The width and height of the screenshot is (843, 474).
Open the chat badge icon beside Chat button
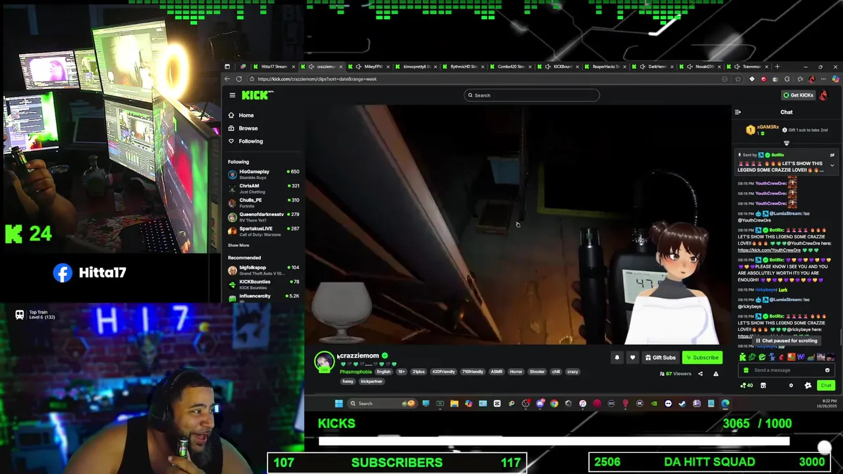[808, 386]
